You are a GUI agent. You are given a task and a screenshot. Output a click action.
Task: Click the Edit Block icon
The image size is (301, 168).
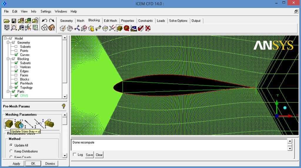pos(84,28)
